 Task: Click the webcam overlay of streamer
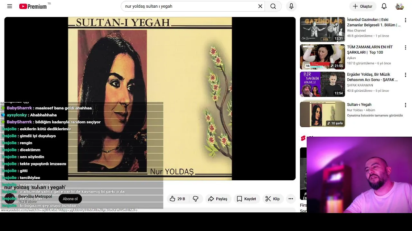pos(359,175)
